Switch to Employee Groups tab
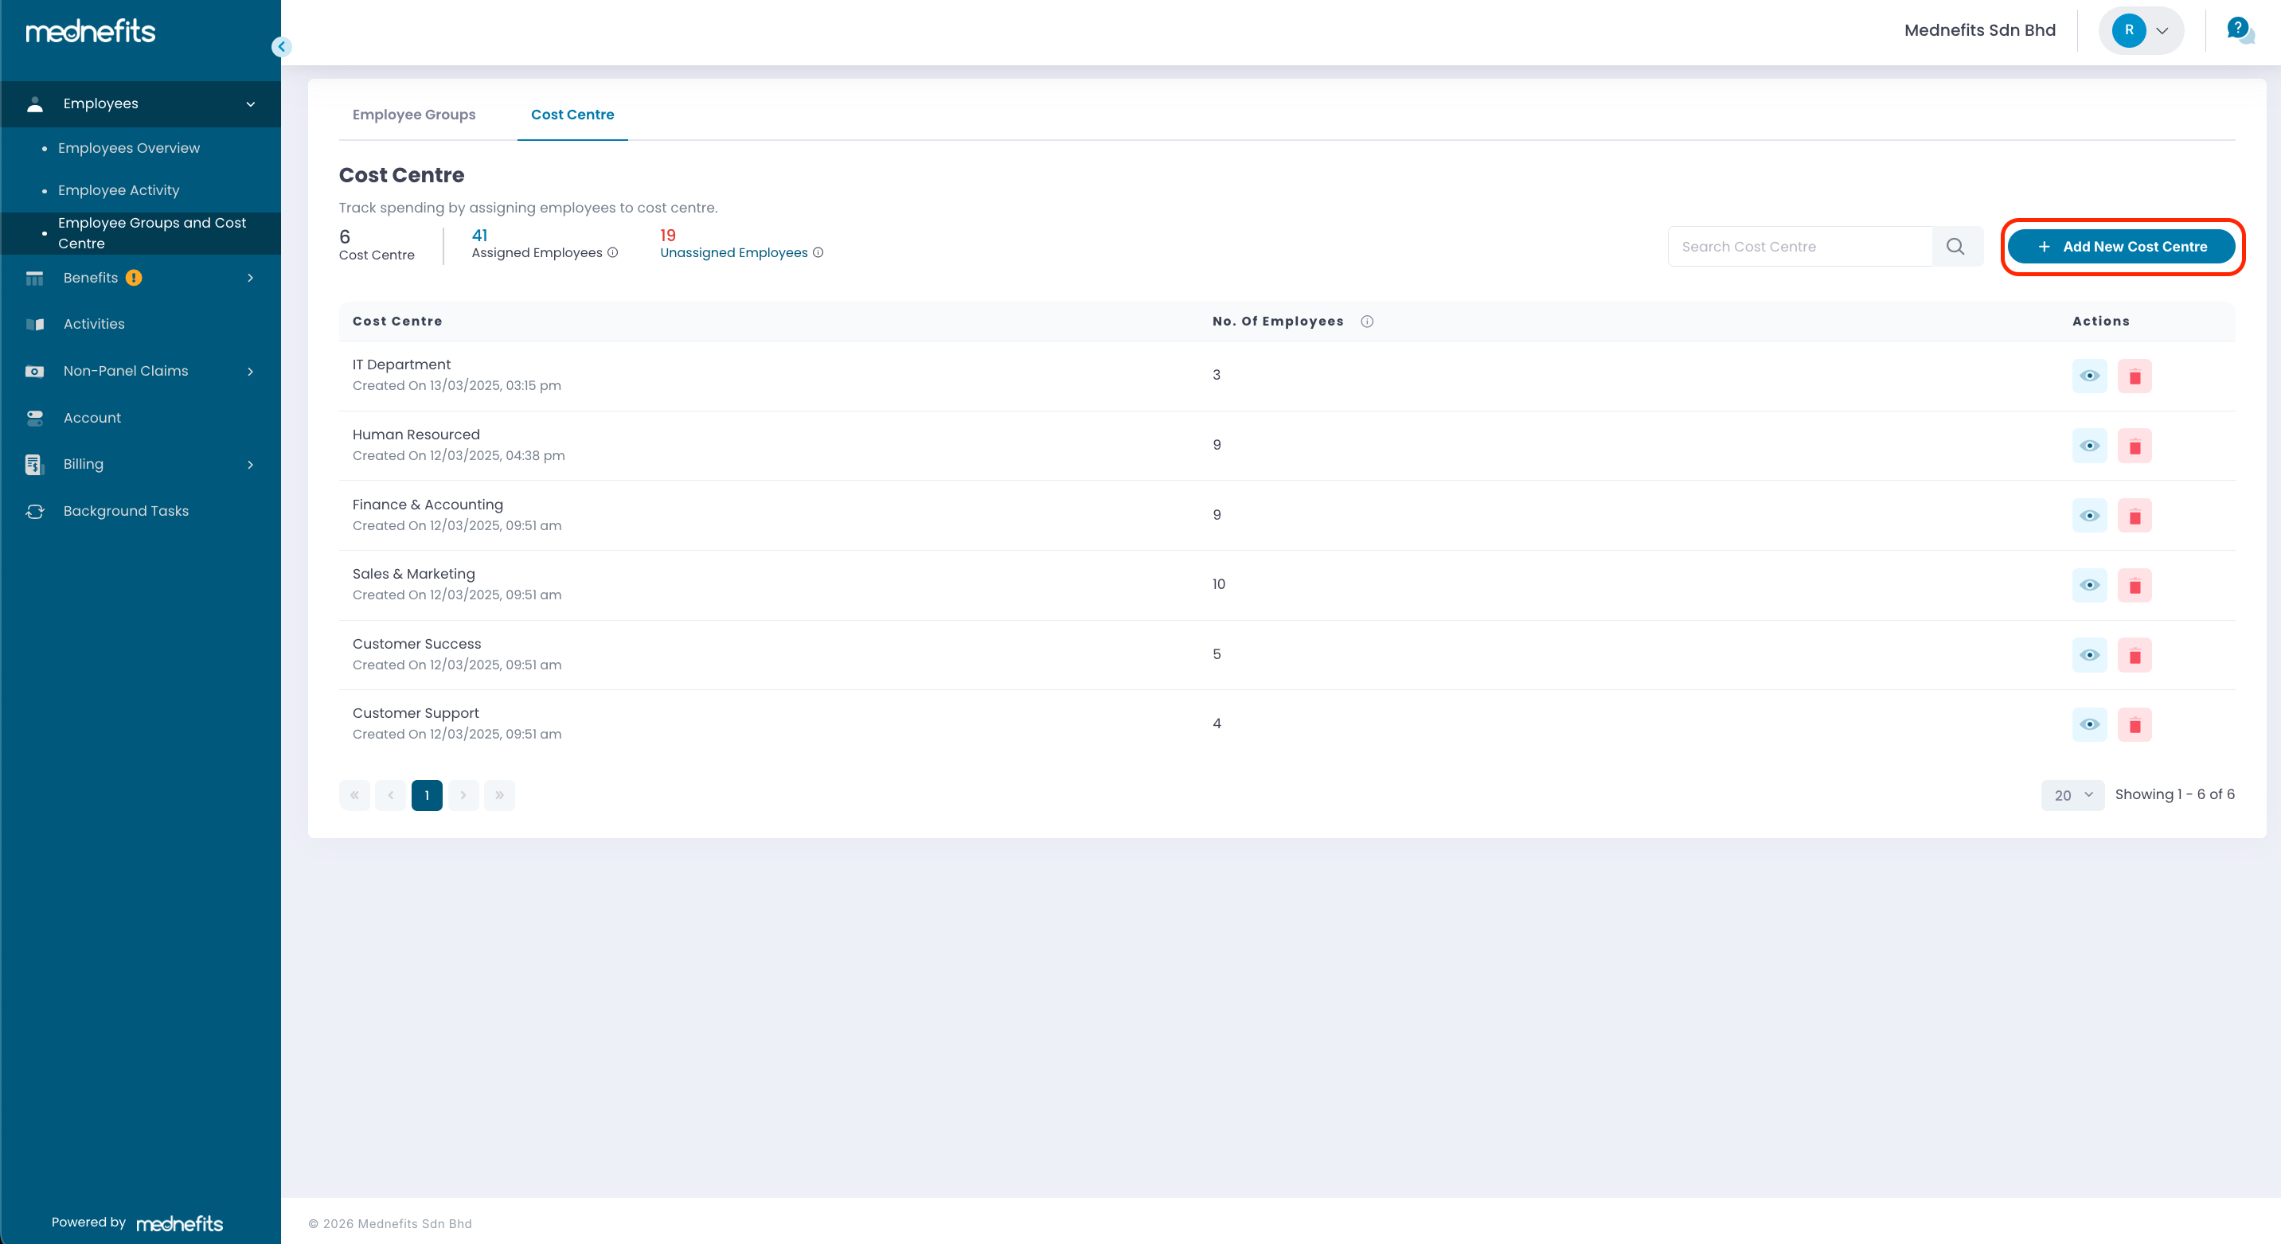Screen dimensions: 2281x1244 tap(413, 115)
